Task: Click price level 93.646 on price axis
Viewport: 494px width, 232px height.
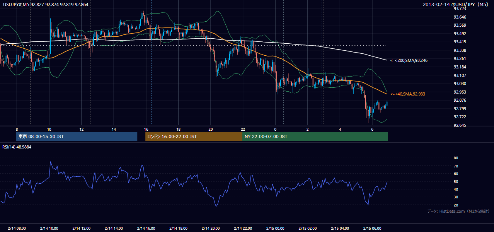Action: 460,17
